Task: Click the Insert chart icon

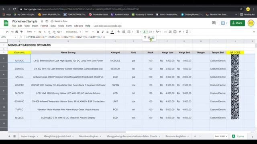Action: 175,32
